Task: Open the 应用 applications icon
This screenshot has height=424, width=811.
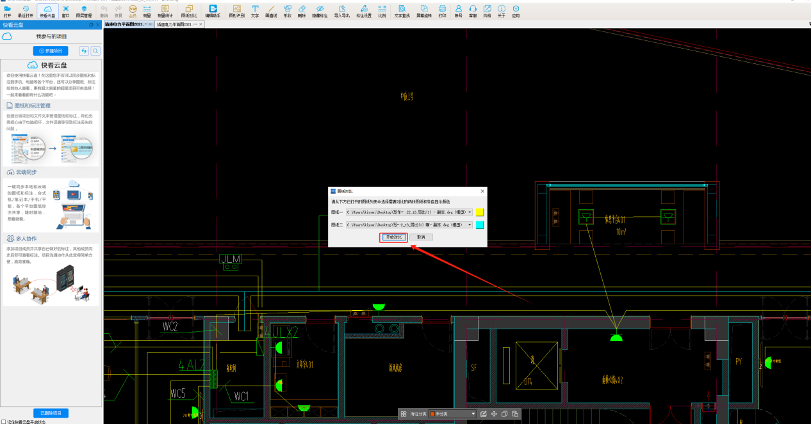Action: (516, 10)
